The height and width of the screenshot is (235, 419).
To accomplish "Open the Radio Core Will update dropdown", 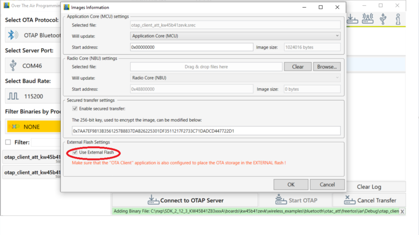I will click(235, 78).
